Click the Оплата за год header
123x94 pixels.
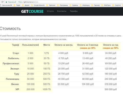pyautogui.click(x=111, y=45)
